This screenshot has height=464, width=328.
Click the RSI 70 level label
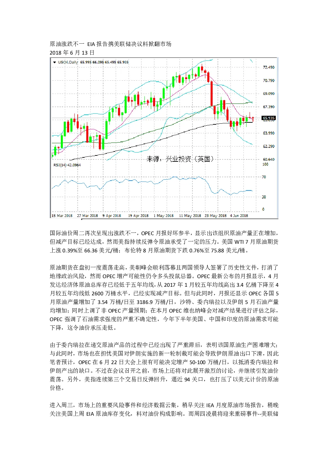point(264,177)
